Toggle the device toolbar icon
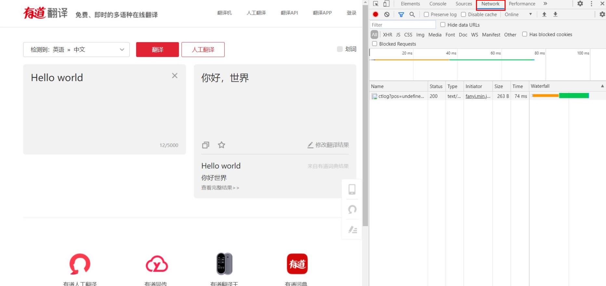The width and height of the screenshot is (606, 286). point(386,4)
